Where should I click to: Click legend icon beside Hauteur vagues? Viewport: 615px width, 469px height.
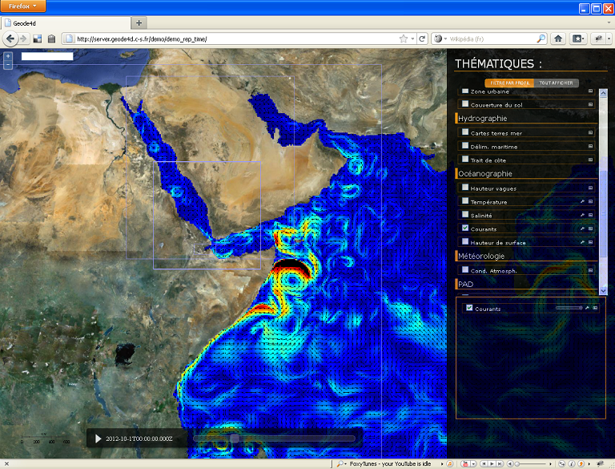(591, 188)
